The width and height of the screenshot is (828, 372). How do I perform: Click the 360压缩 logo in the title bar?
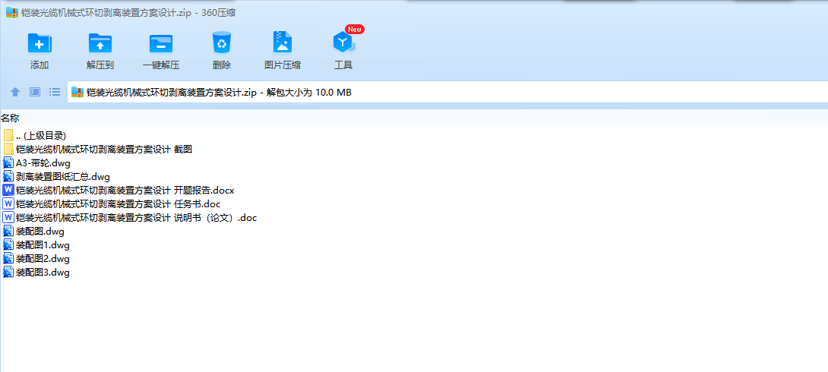coord(12,13)
